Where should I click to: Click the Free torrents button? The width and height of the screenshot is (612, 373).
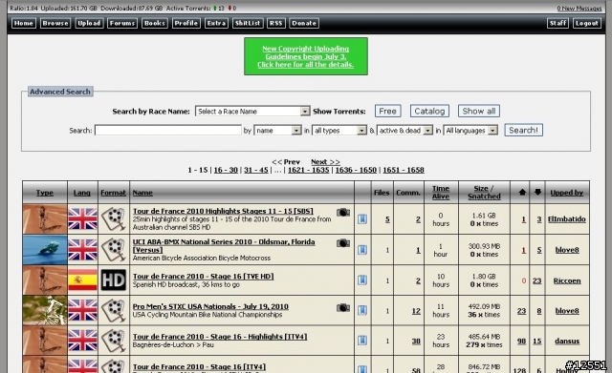[x=387, y=111]
